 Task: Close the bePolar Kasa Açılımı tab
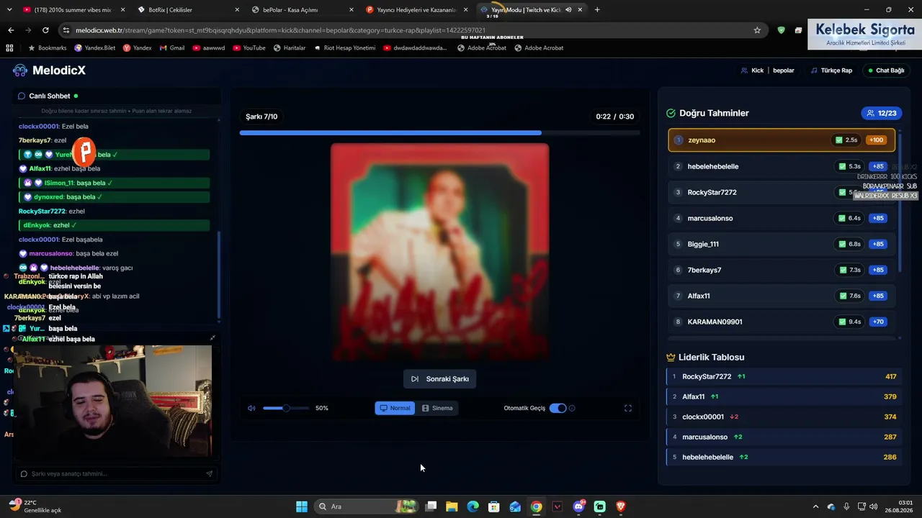(x=351, y=10)
